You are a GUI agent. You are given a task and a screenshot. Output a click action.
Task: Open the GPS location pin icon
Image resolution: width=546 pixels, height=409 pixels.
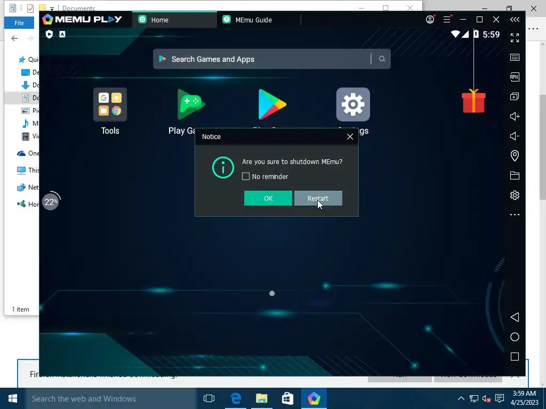[515, 156]
